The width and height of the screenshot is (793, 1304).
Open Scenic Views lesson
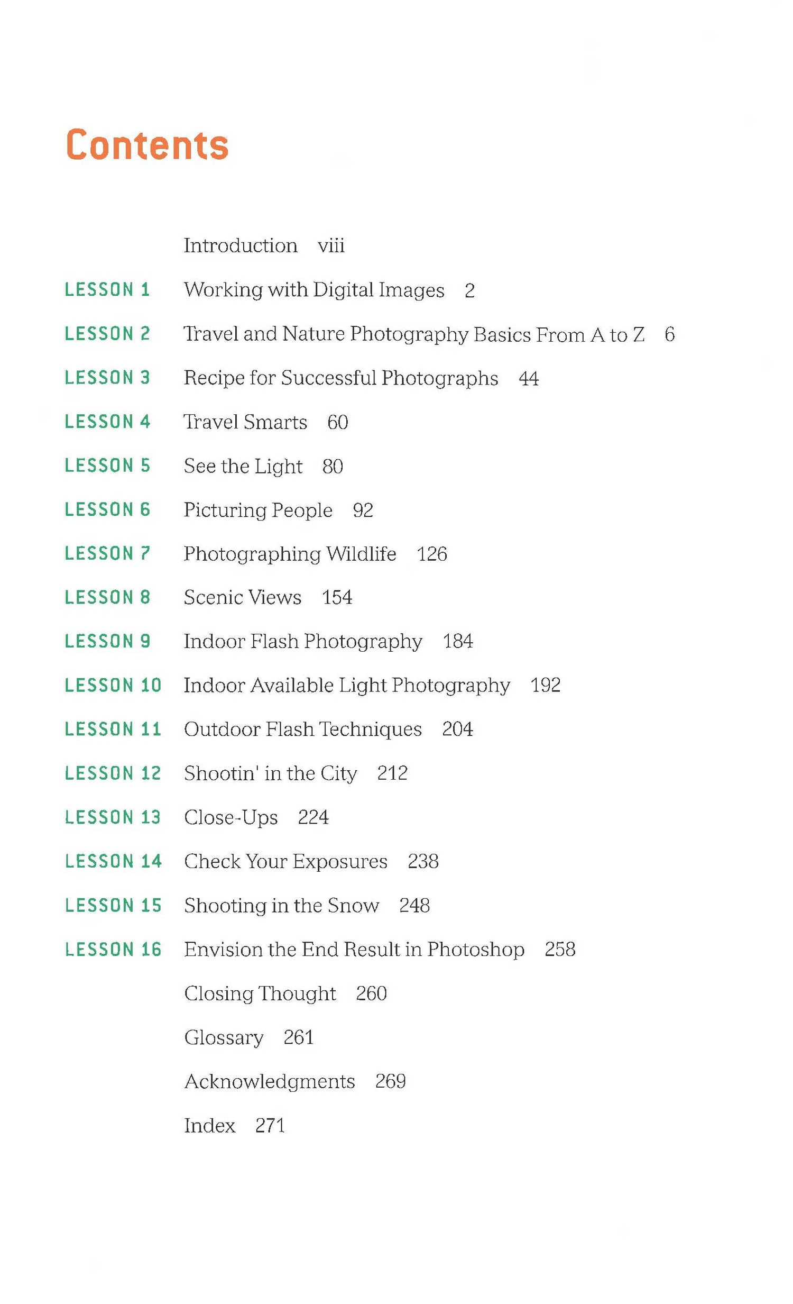tap(242, 597)
